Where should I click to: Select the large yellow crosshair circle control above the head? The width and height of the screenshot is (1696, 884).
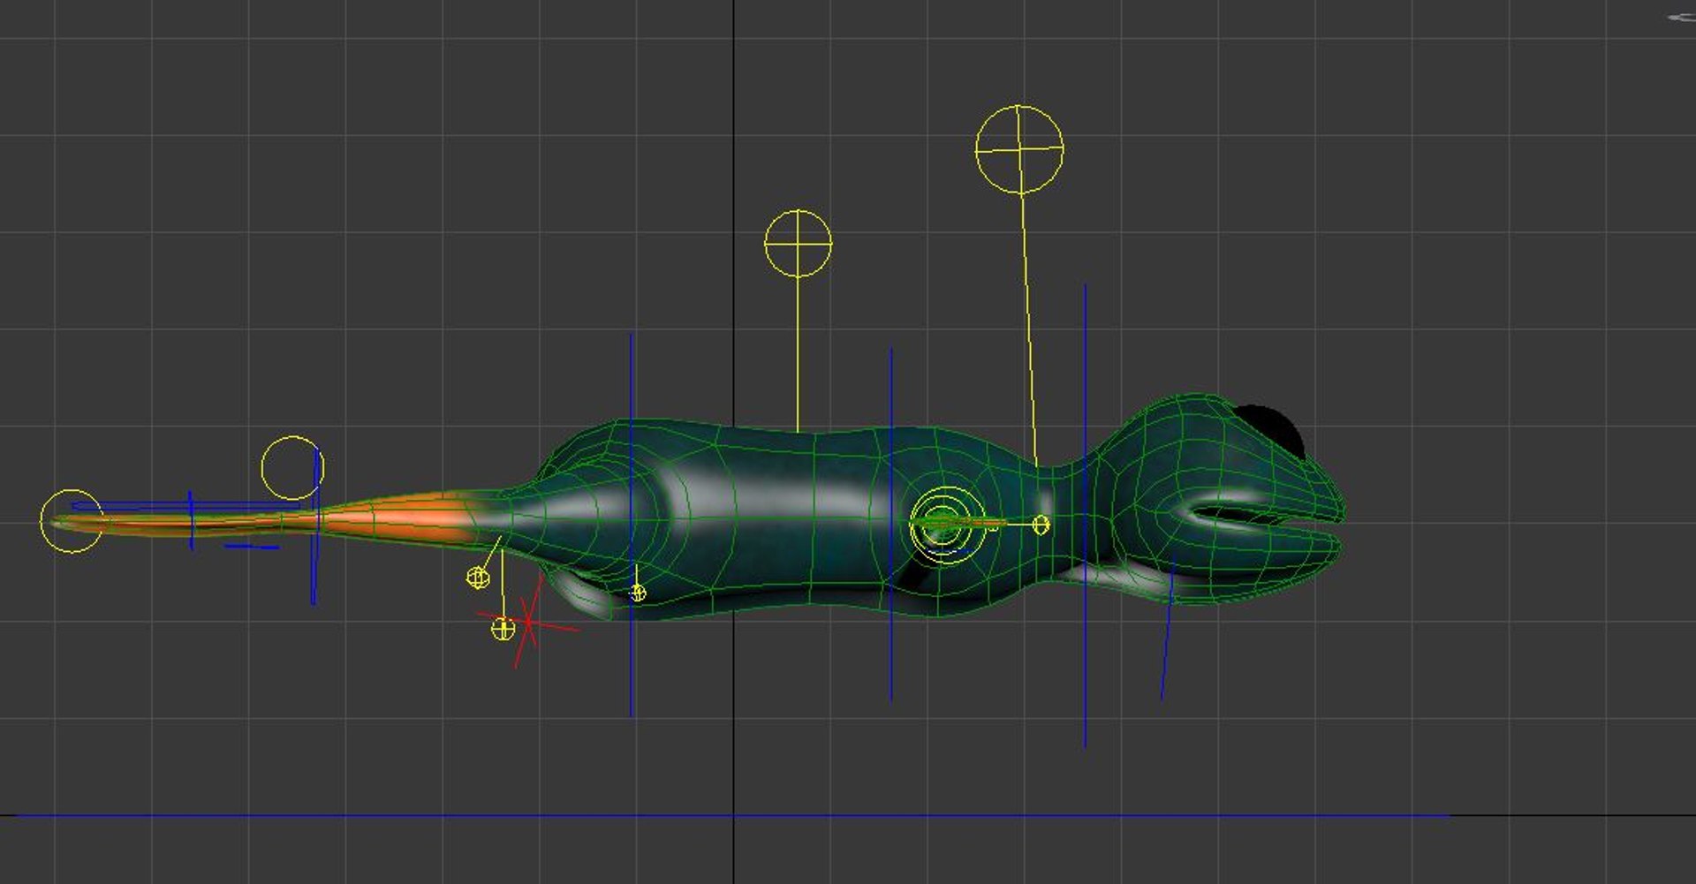point(1019,149)
